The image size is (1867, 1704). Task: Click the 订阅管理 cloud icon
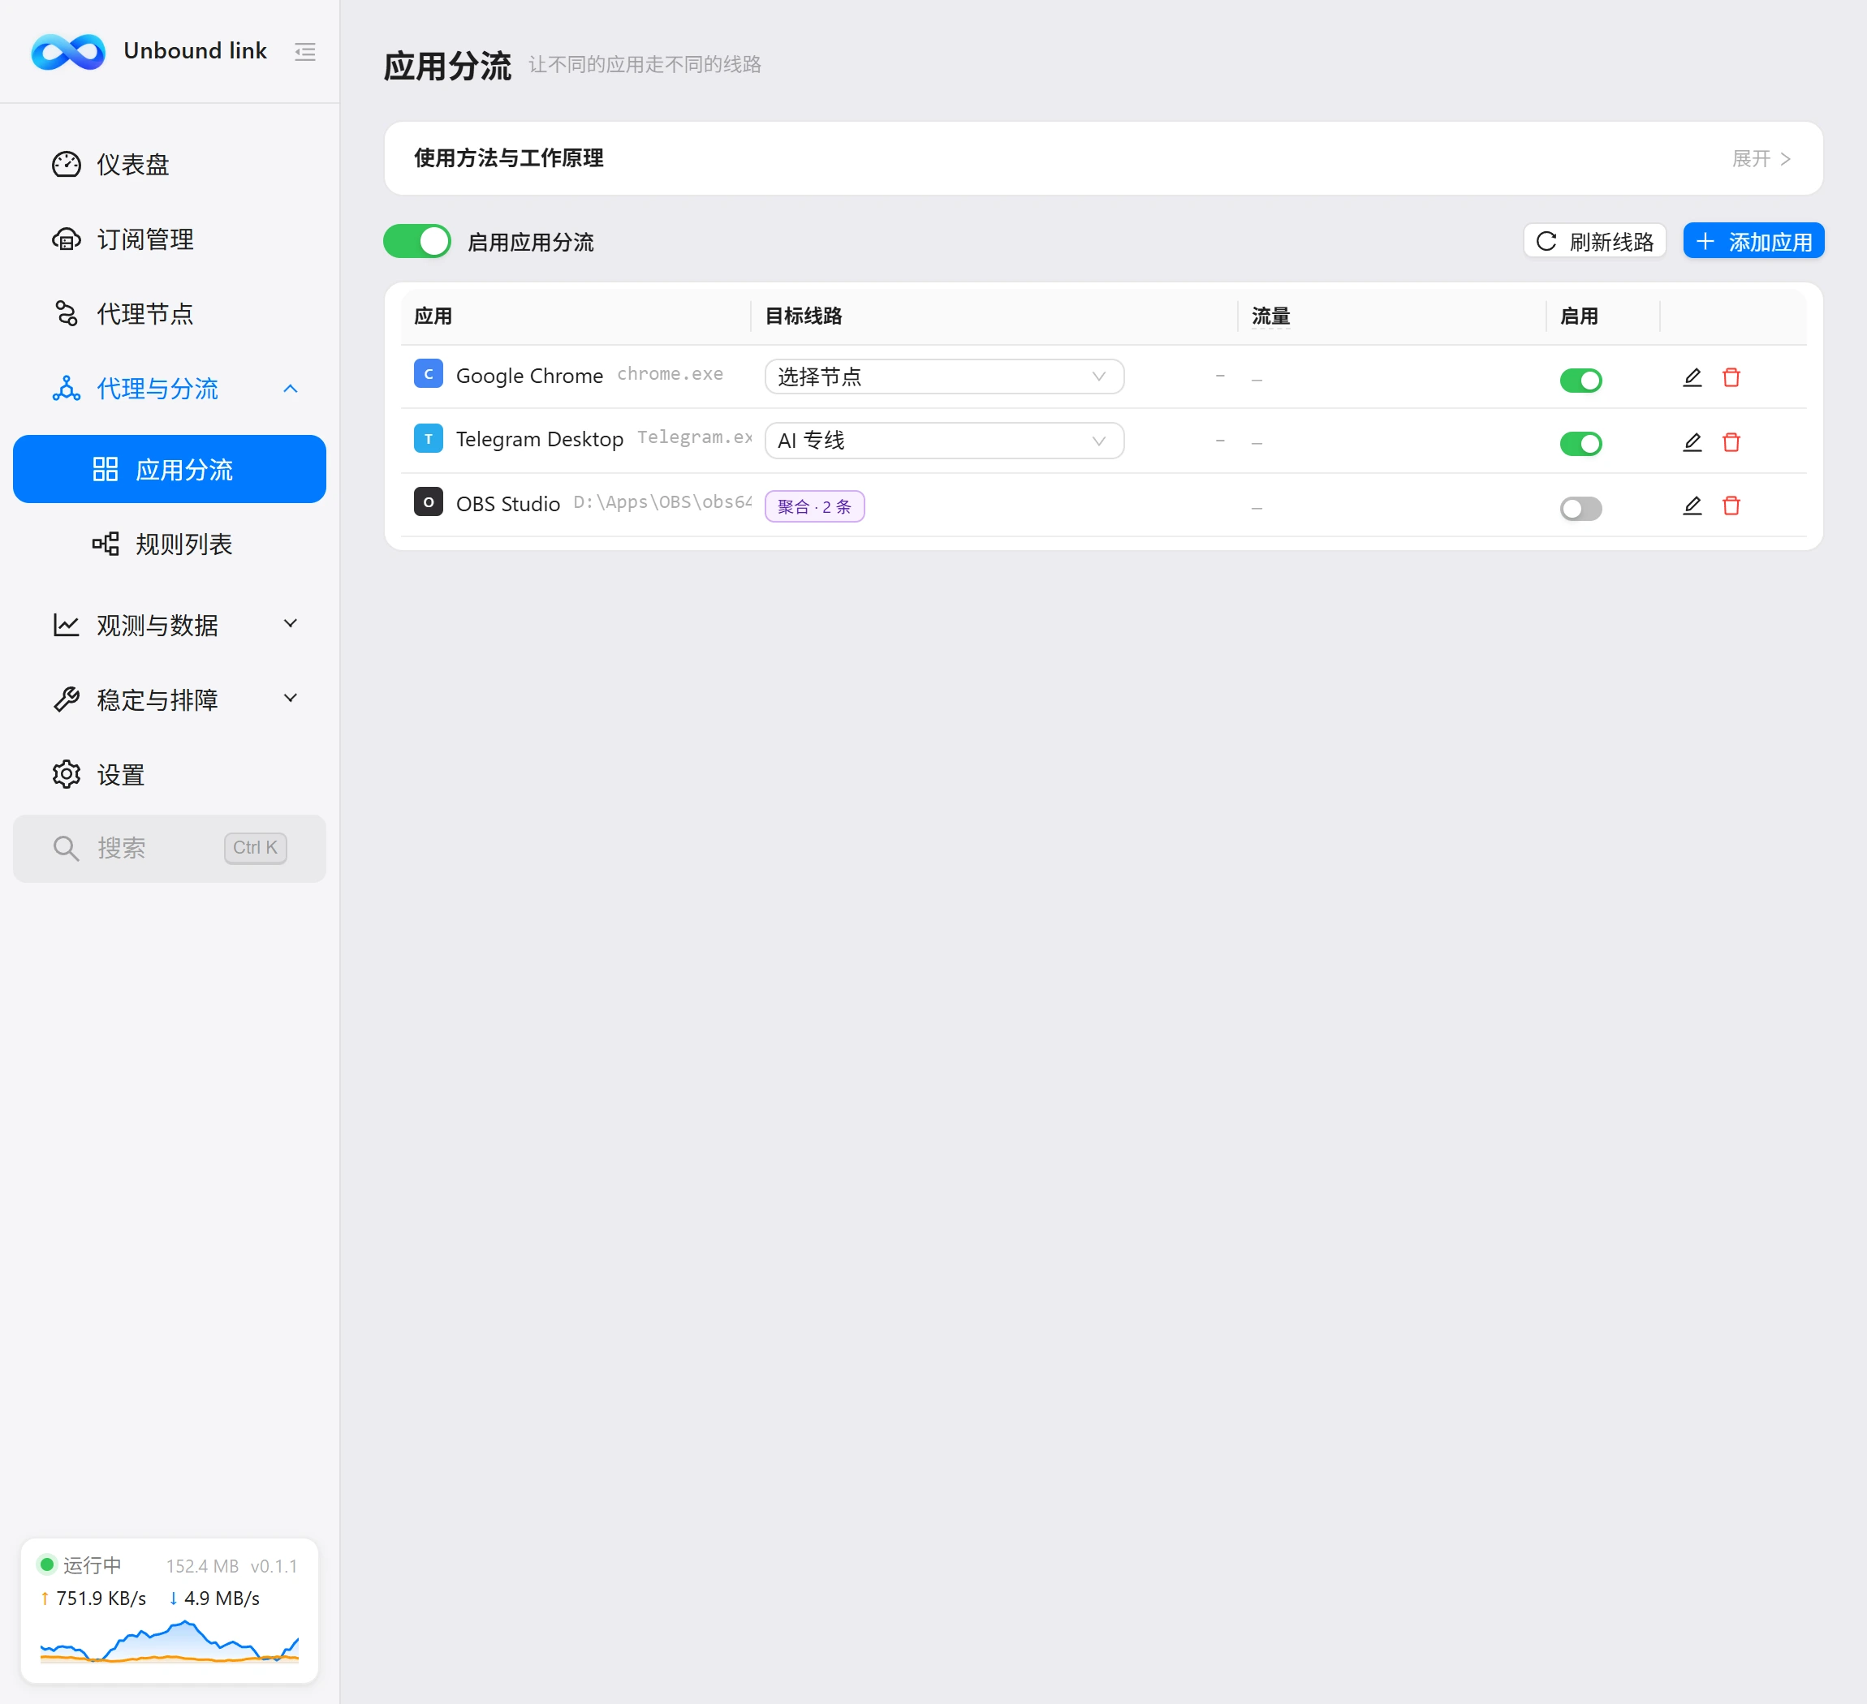pyautogui.click(x=66, y=239)
